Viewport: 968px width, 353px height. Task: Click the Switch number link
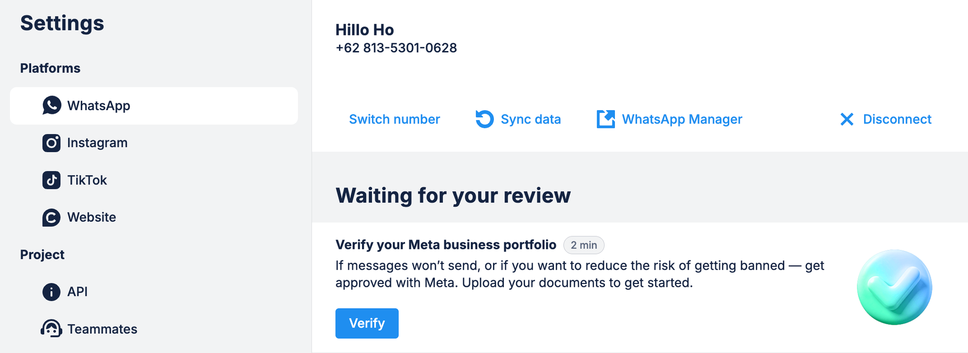click(x=394, y=119)
